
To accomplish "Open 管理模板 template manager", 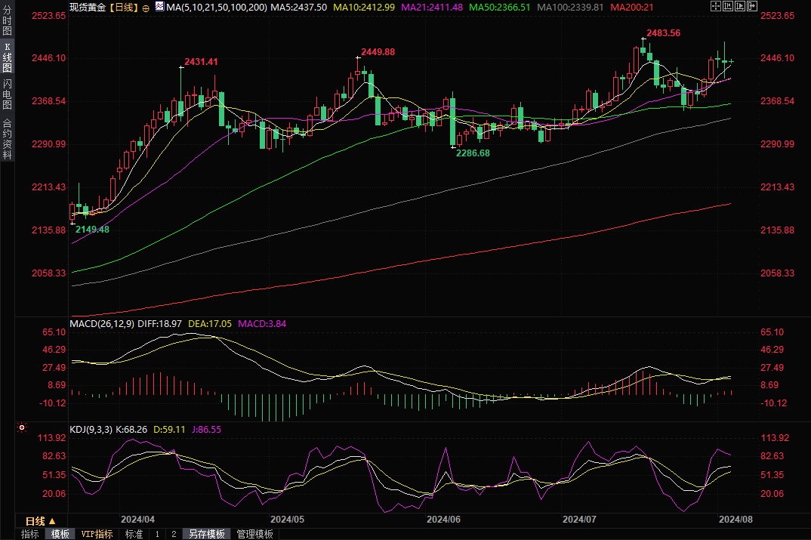I will (254, 534).
